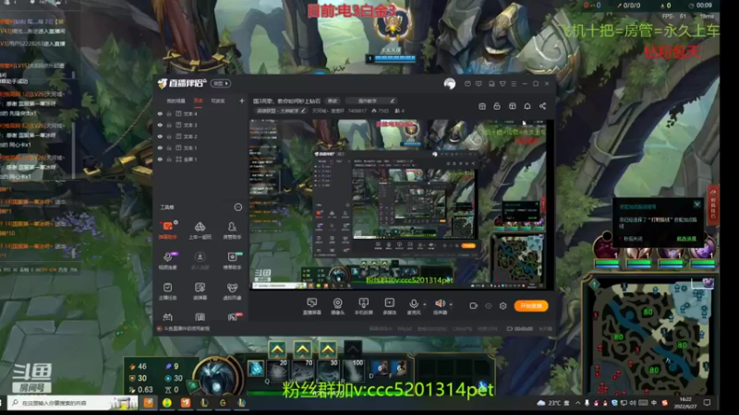Hide the 文本 3 source layer
Image resolution: width=739 pixels, height=415 pixels.
pyautogui.click(x=160, y=125)
